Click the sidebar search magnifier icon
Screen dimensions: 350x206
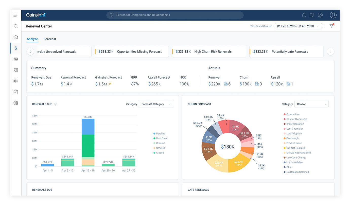(16, 26)
